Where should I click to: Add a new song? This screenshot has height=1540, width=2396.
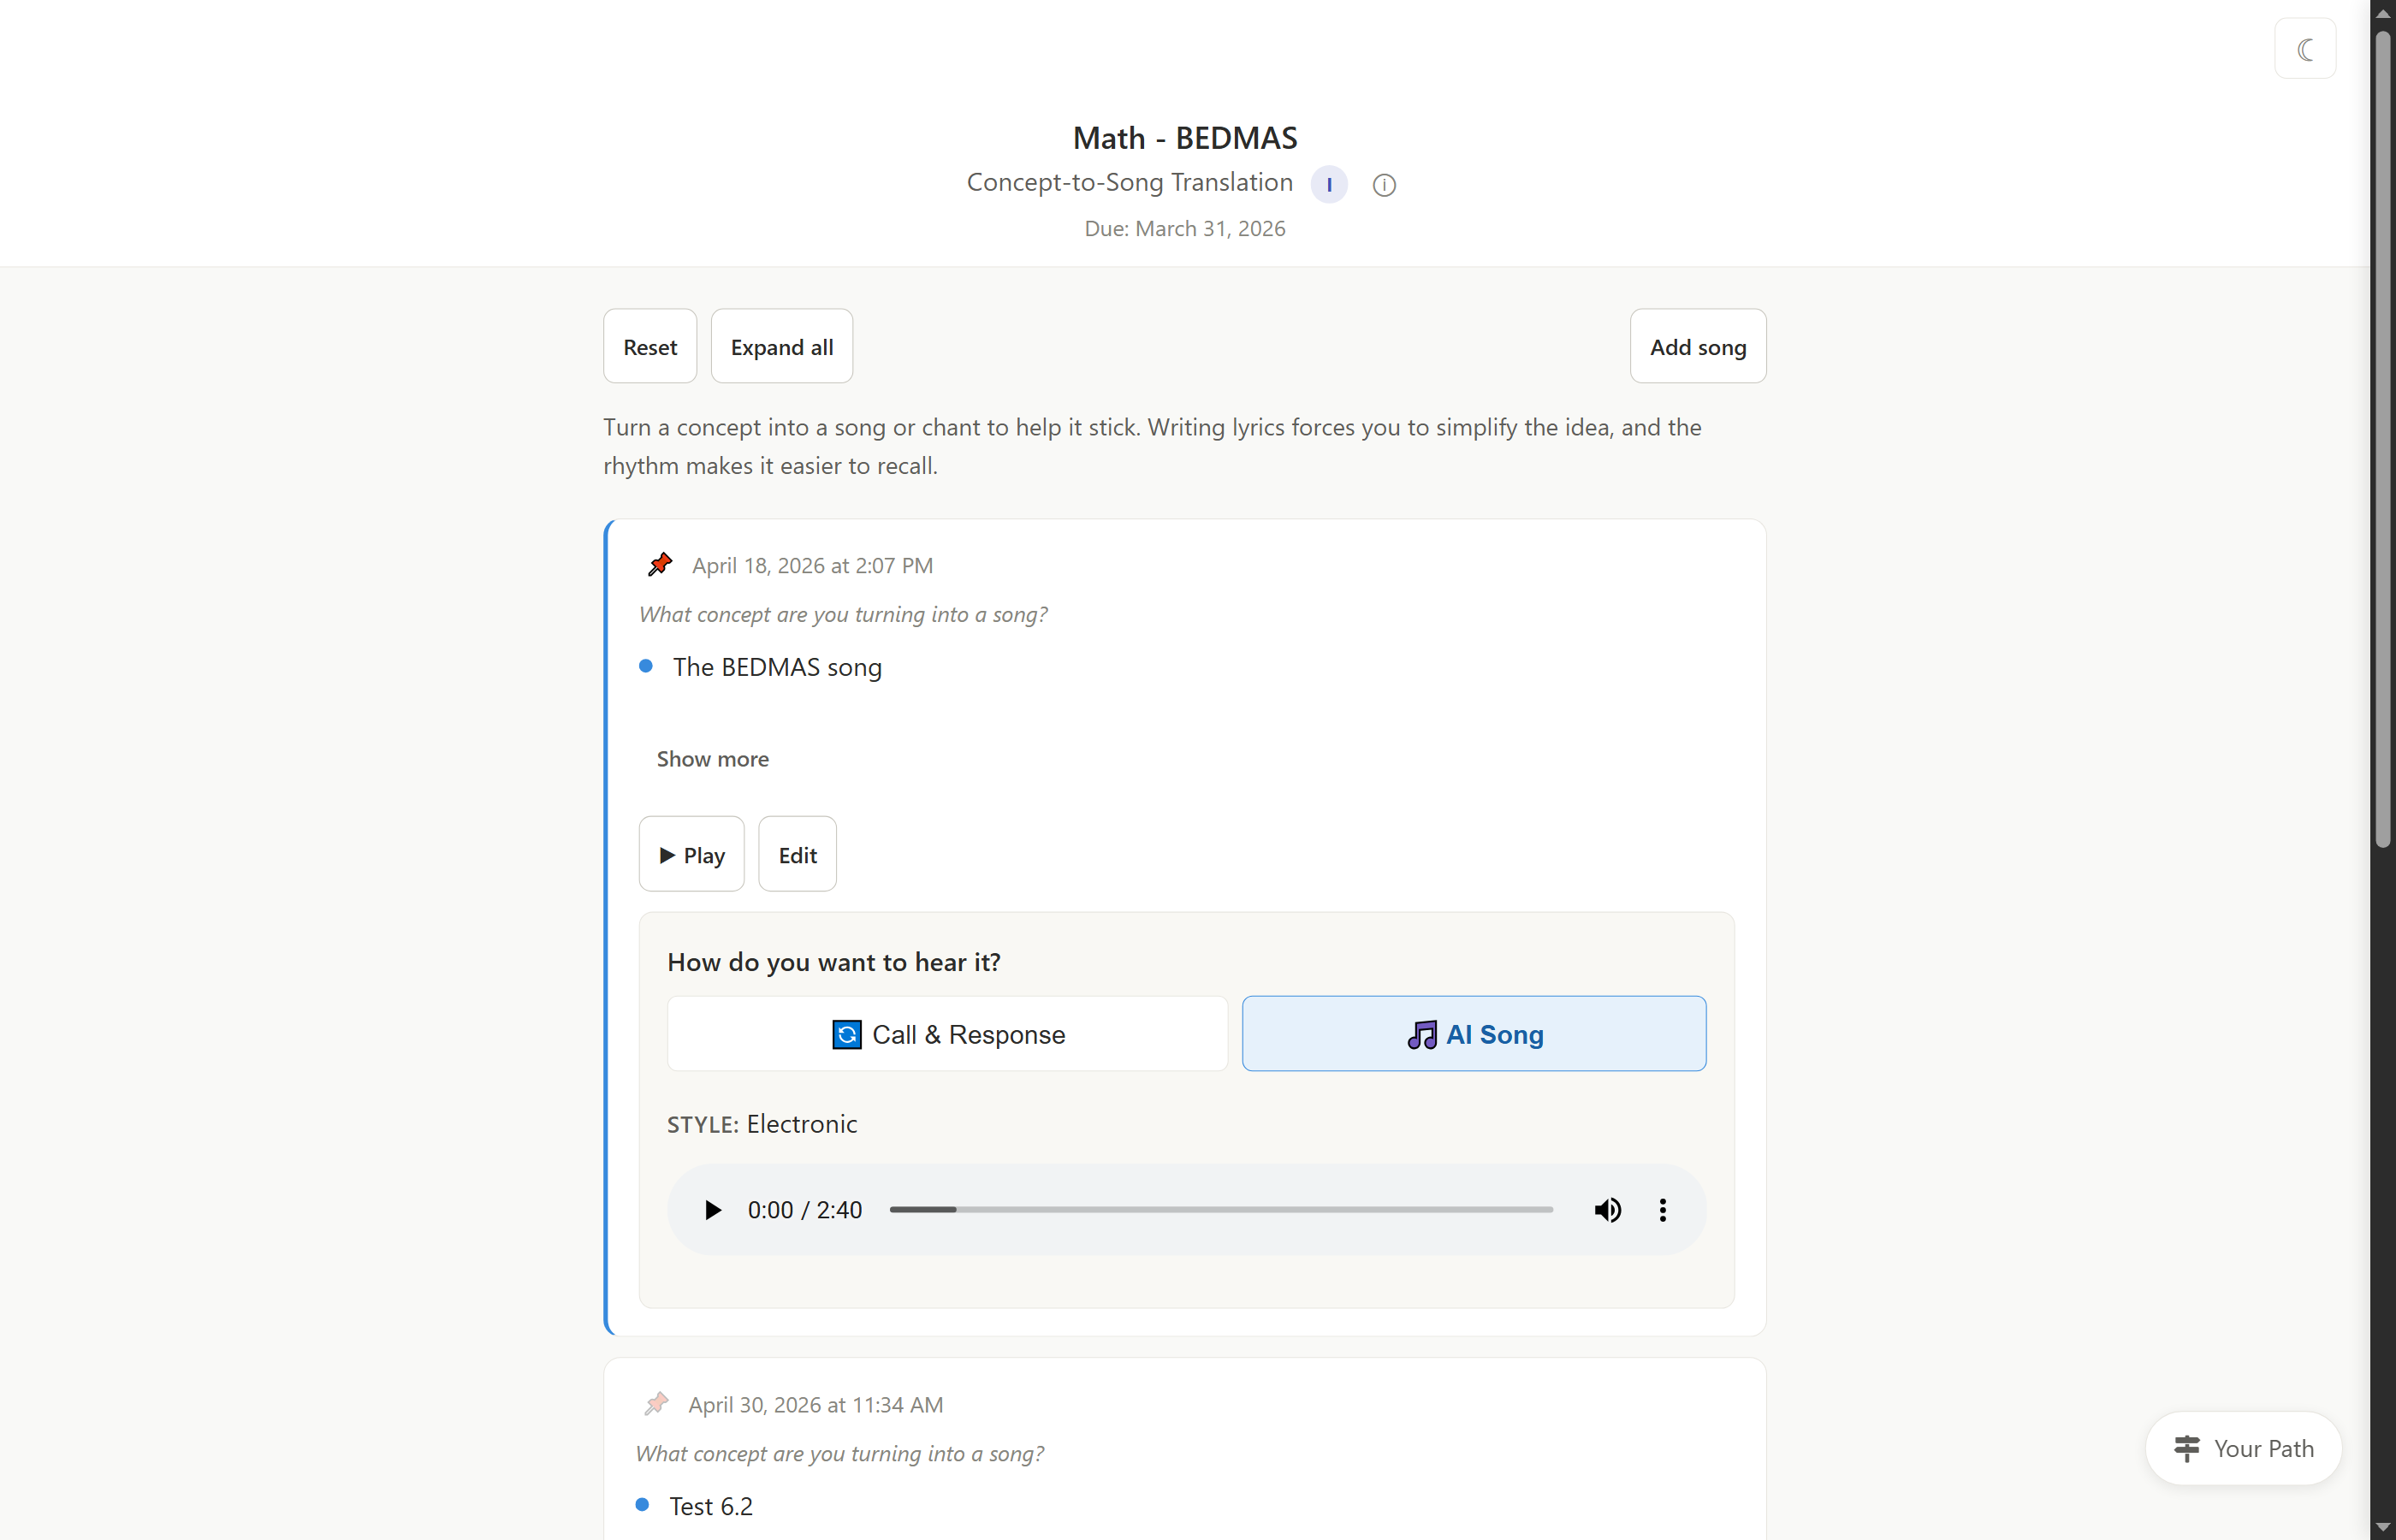(x=1698, y=346)
